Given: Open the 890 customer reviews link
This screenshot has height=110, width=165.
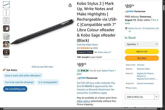Looking at the screenshot, I should tap(95, 48).
